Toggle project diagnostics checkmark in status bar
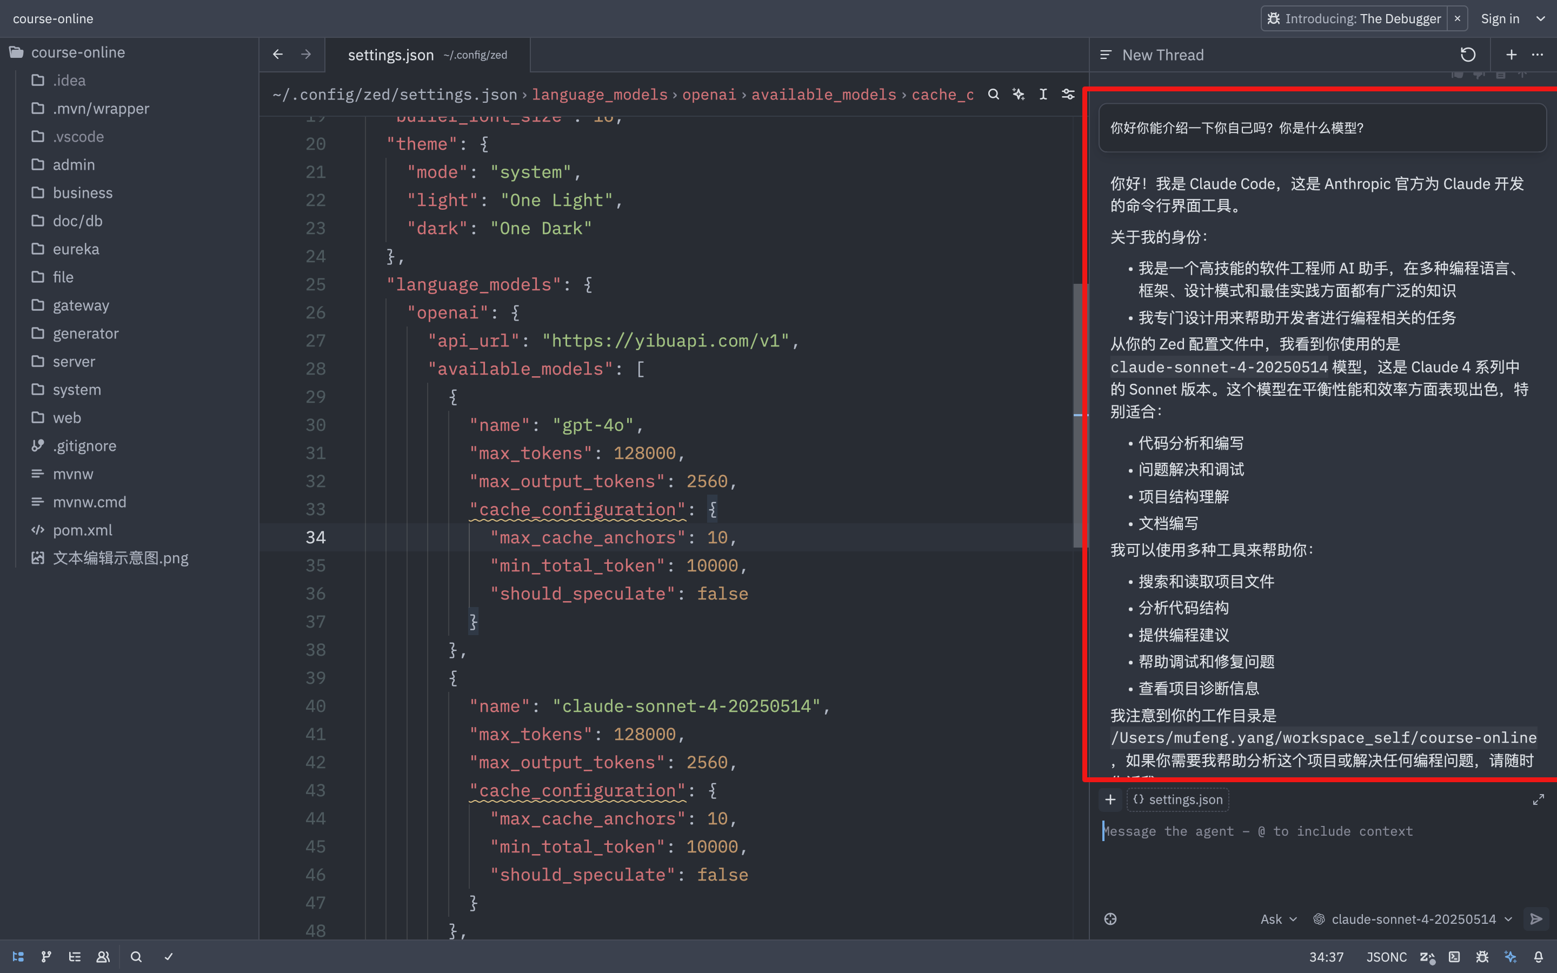Viewport: 1557px width, 973px height. pos(169,956)
